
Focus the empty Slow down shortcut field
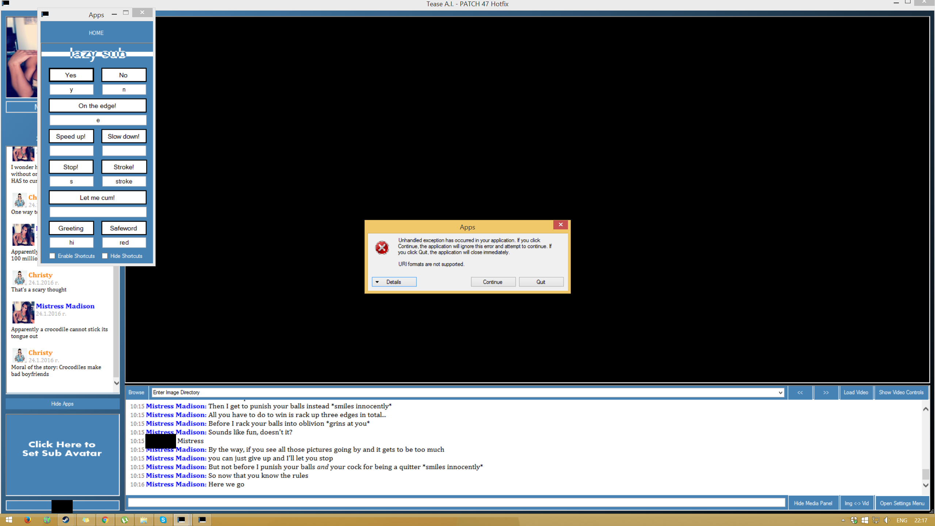(x=124, y=150)
